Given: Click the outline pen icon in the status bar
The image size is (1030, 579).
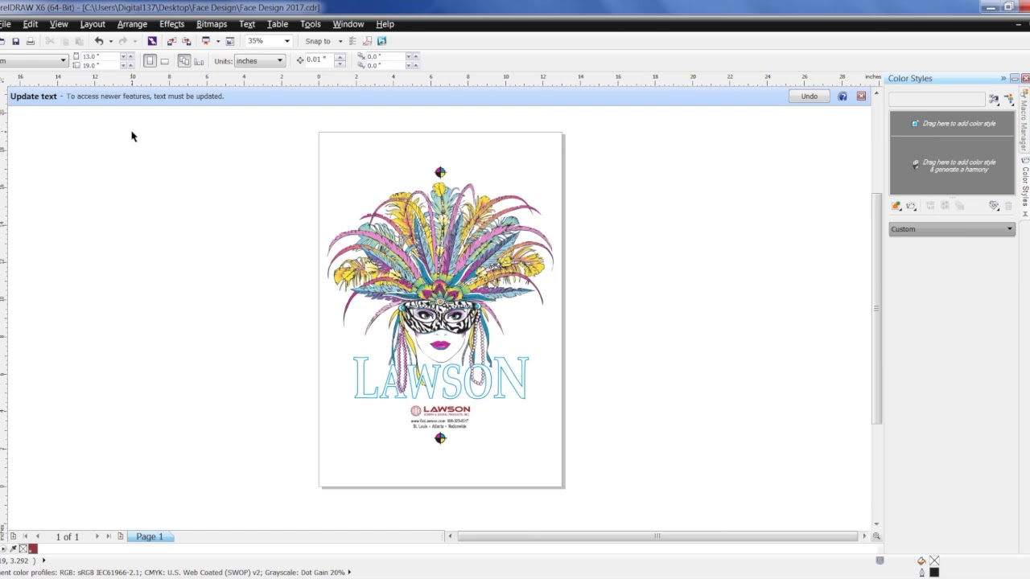Looking at the screenshot, I should (921, 573).
